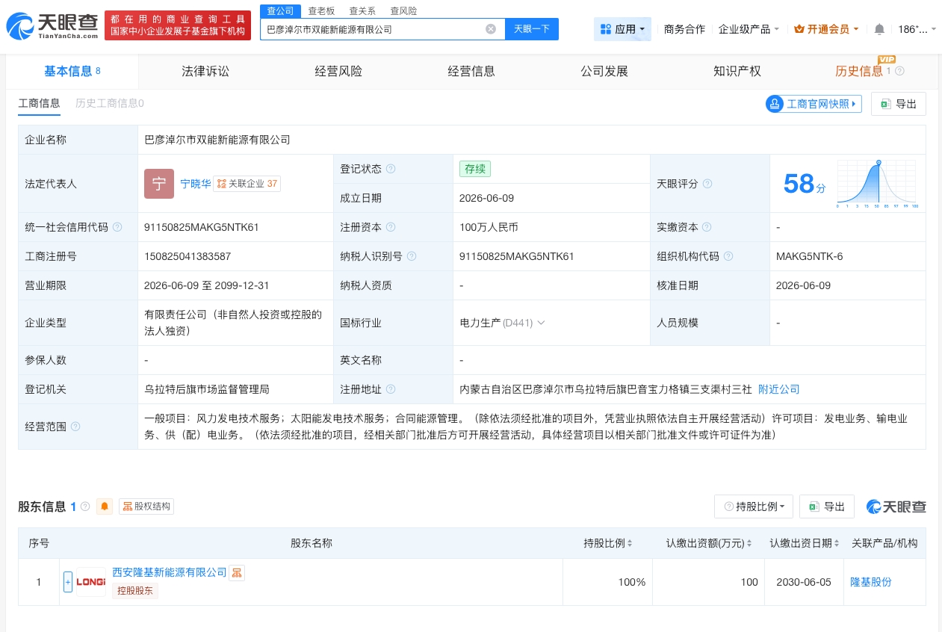Click the 宁 avatar of legal representative
The height and width of the screenshot is (632, 942).
pyautogui.click(x=159, y=184)
